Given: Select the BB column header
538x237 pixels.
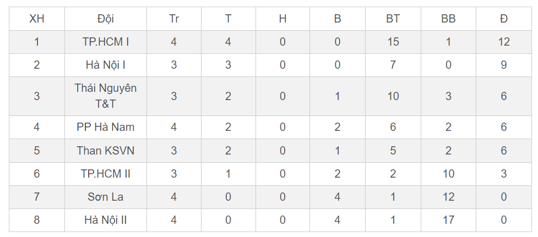Looking at the screenshot, I should click(x=448, y=19).
